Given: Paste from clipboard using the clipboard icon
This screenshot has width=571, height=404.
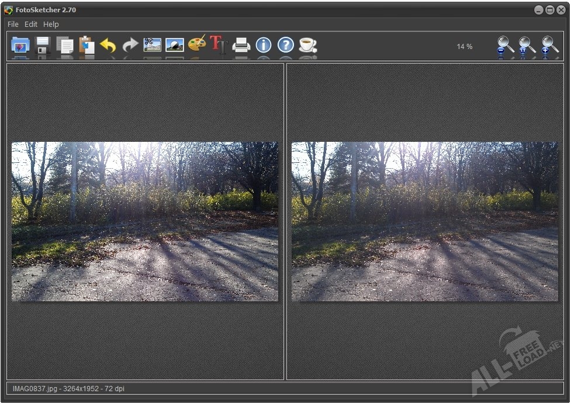Looking at the screenshot, I should (86, 45).
